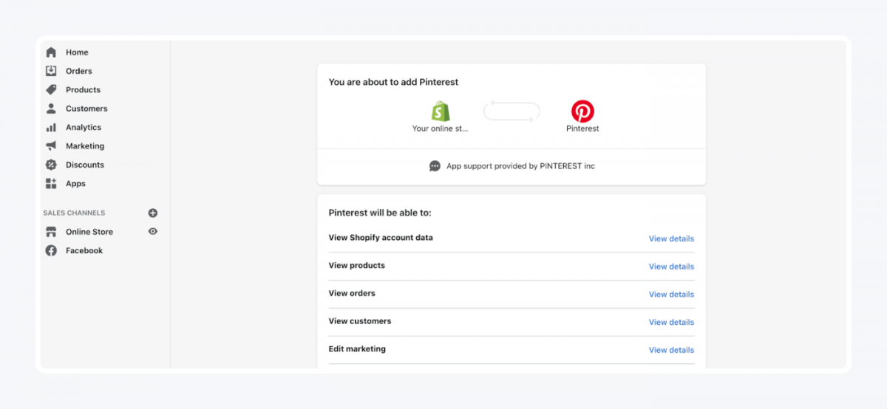Open the Apps section
Image resolution: width=887 pixels, height=409 pixels.
click(75, 184)
